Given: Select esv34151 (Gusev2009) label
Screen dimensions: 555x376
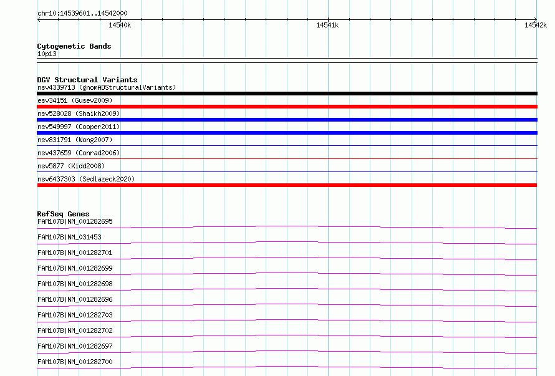Looking at the screenshot, I should (x=75, y=100).
